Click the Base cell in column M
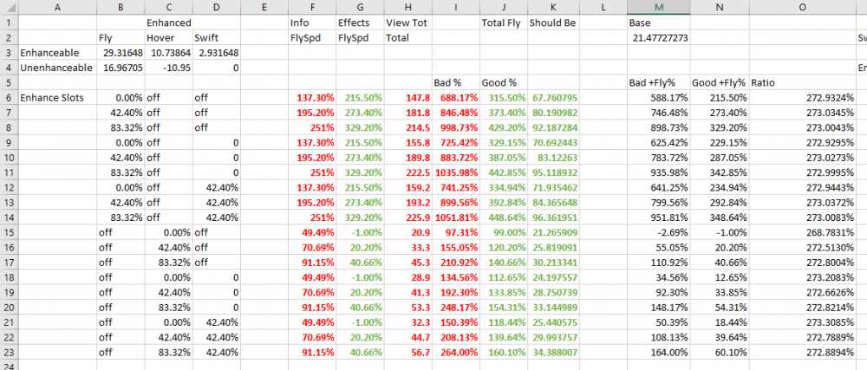 pyautogui.click(x=659, y=23)
